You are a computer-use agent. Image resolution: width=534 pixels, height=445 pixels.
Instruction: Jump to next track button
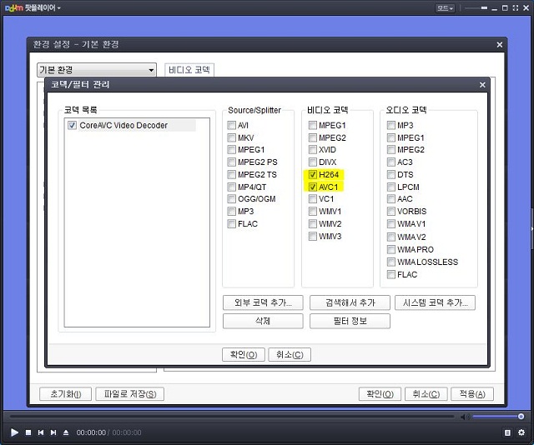[53, 432]
